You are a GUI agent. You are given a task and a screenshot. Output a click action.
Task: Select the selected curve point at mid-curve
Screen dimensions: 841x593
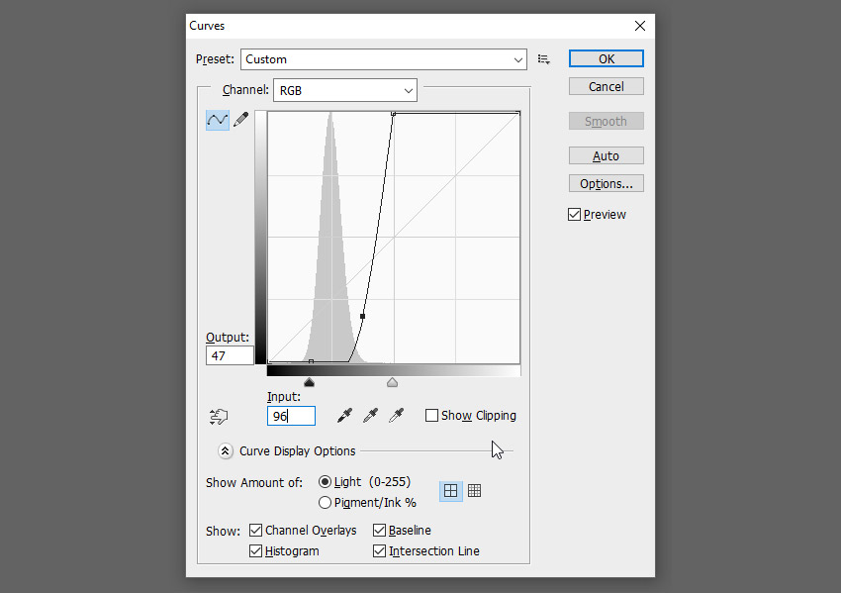tap(362, 317)
